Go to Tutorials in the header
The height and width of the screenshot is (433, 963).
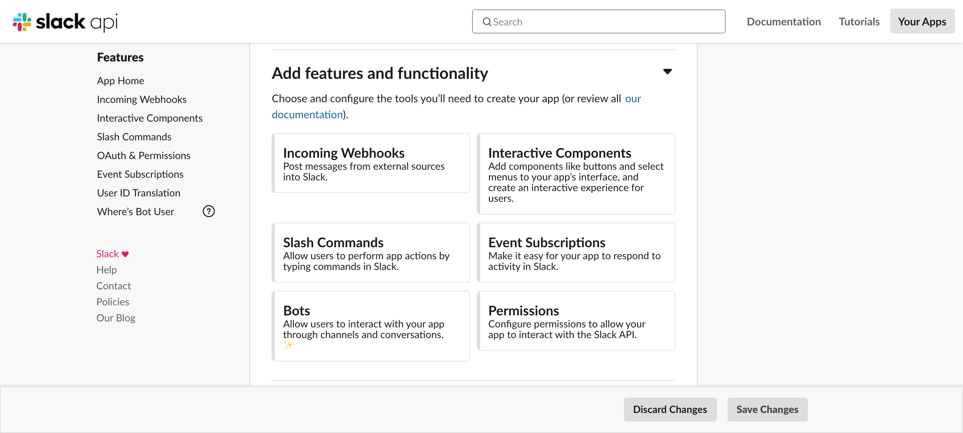pos(859,22)
